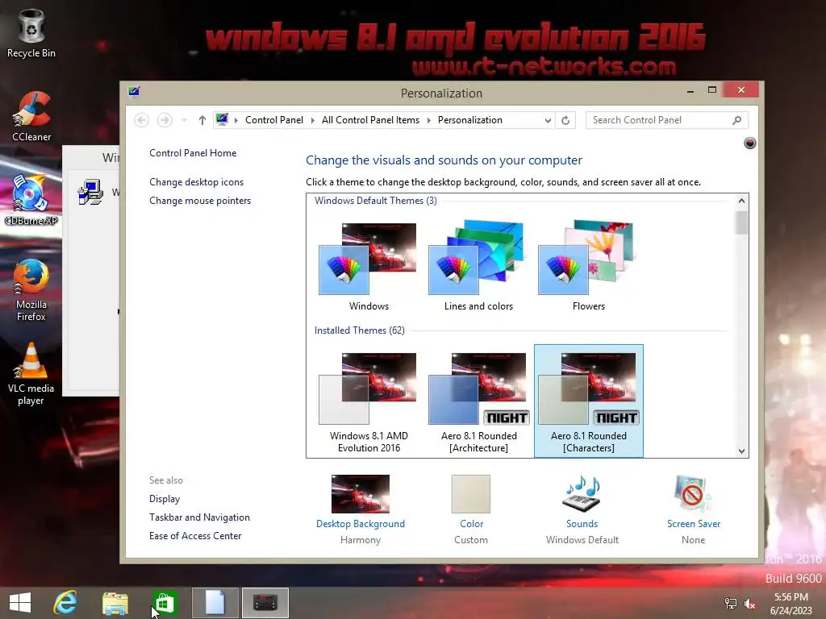The image size is (826, 619).
Task: Launch Mozilla Firefox from the desktop
Action: (31, 289)
